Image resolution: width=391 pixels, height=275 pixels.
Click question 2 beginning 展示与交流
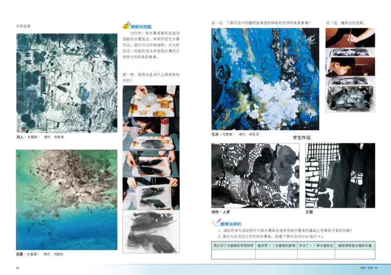[x=271, y=236]
